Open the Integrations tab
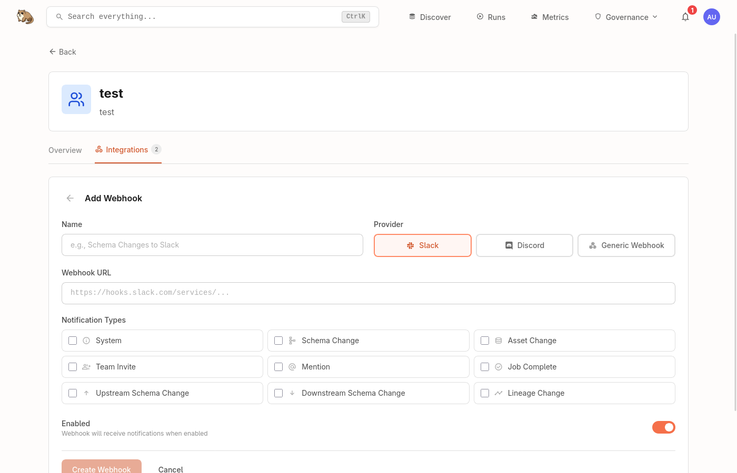The image size is (737, 473). [x=127, y=149]
